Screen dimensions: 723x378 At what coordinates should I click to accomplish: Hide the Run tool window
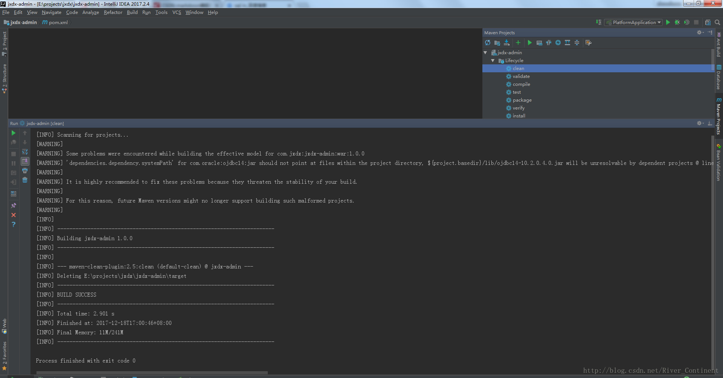click(710, 123)
